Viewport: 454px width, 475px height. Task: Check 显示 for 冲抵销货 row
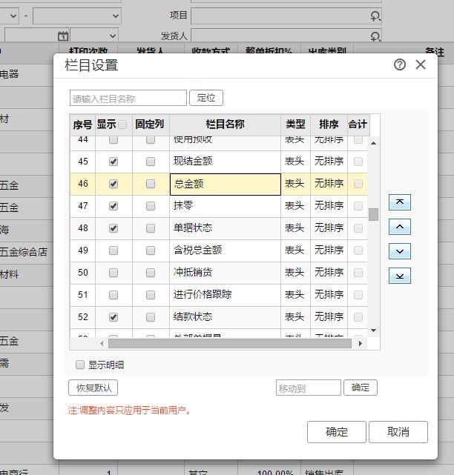[113, 273]
